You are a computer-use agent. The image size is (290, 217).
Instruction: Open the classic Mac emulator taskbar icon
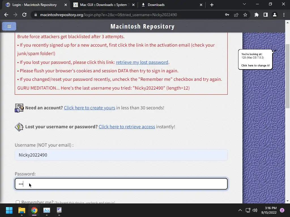coord(59,210)
